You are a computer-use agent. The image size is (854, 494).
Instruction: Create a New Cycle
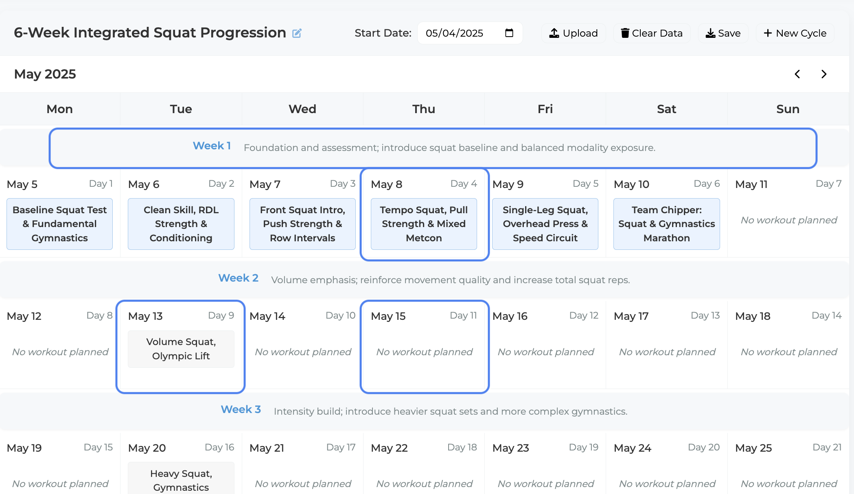coord(795,33)
